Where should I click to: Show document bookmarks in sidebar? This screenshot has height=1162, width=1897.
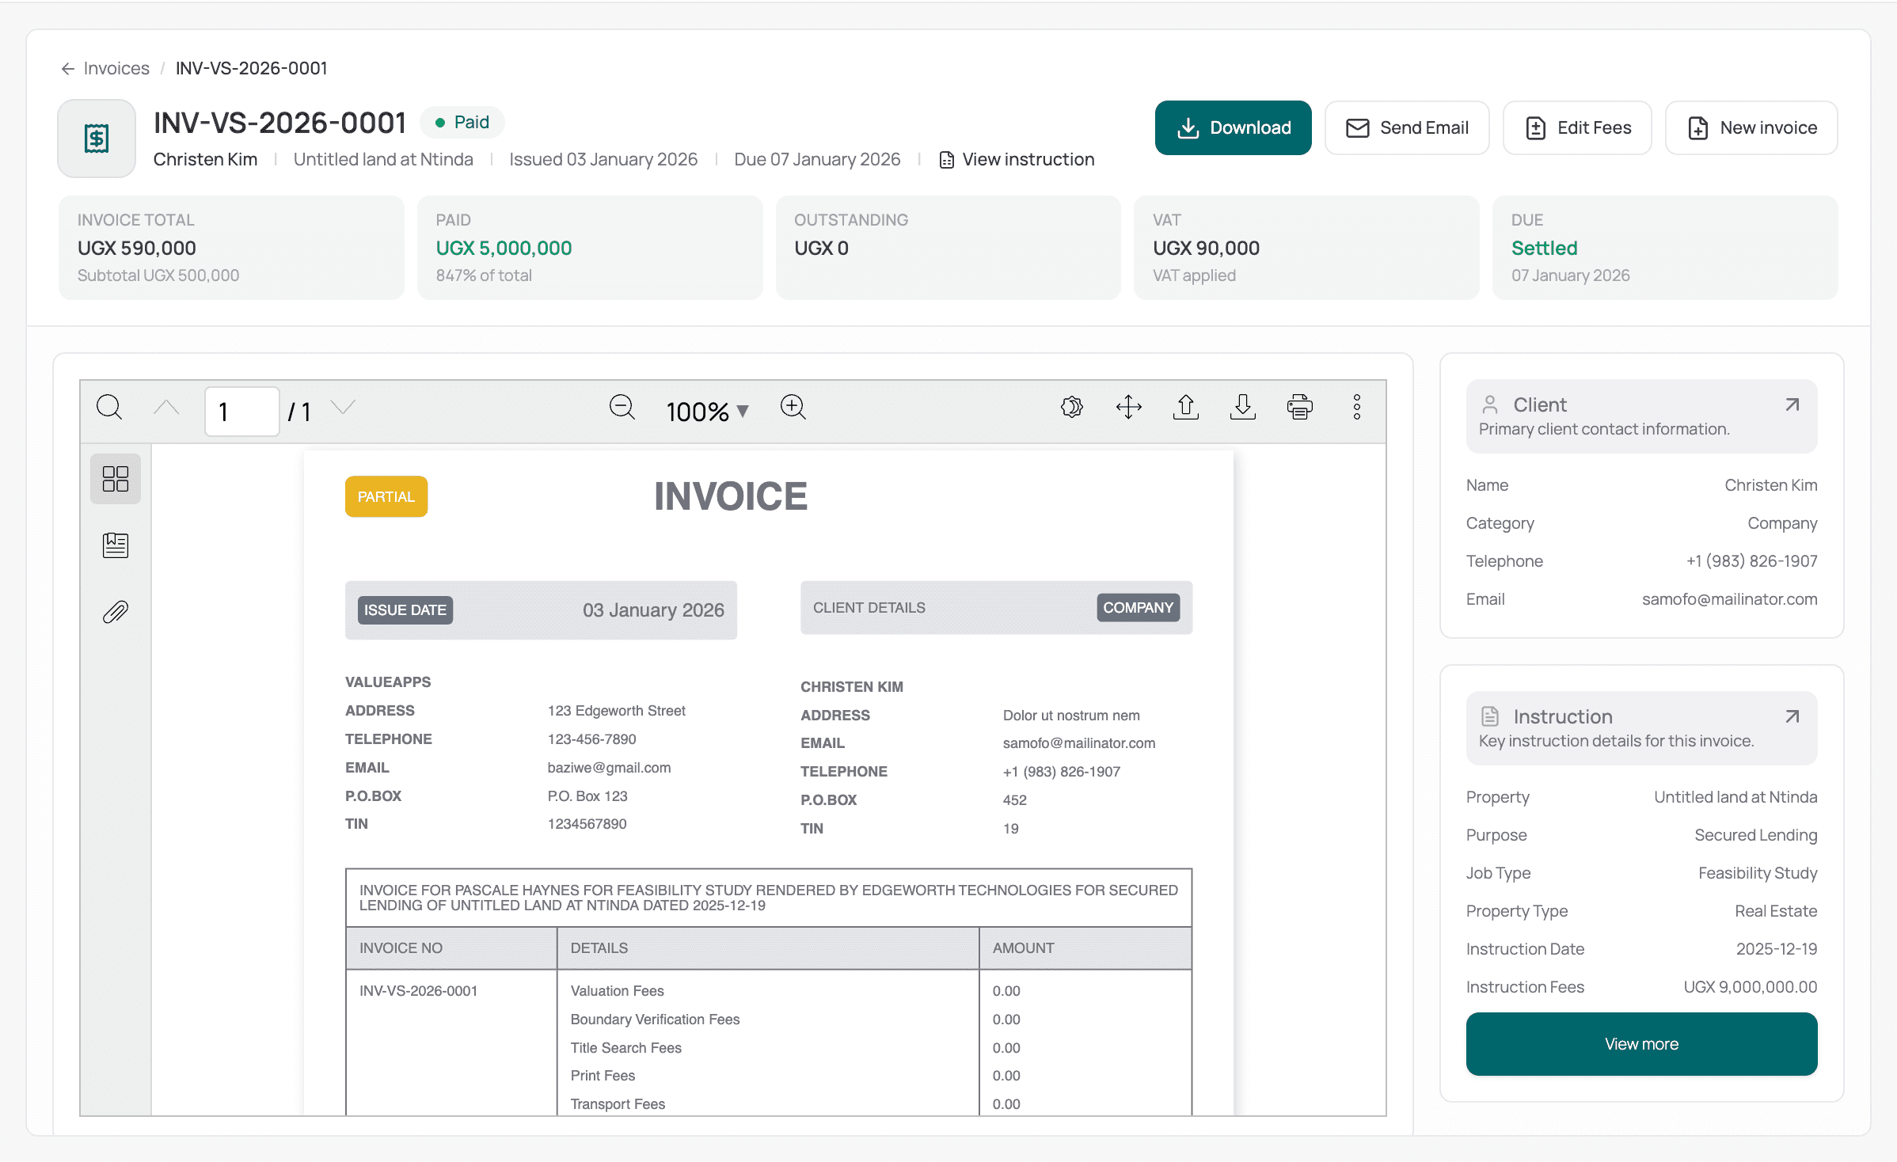click(116, 545)
